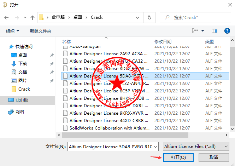Click file icon of 2A92-AC3A license
This screenshot has width=235, height=166.
pyautogui.click(x=65, y=53)
